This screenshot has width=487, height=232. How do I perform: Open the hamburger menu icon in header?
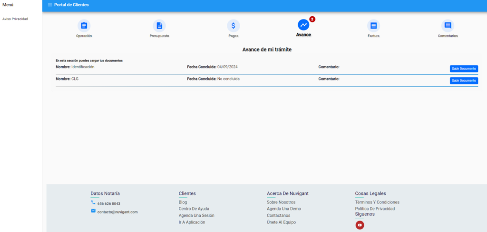pyautogui.click(x=50, y=5)
